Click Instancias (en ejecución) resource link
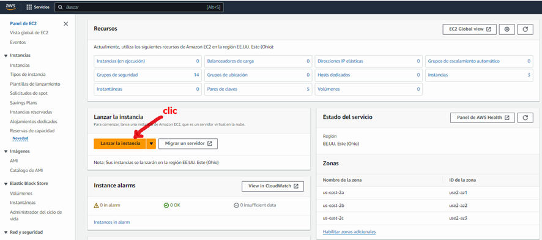 tap(121, 61)
